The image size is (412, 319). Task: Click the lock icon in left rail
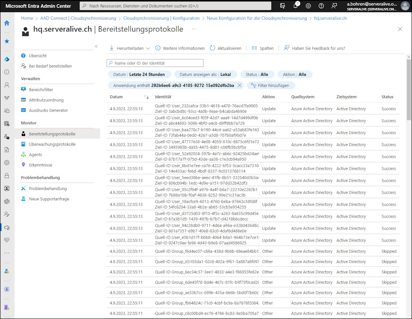[x=7, y=176]
